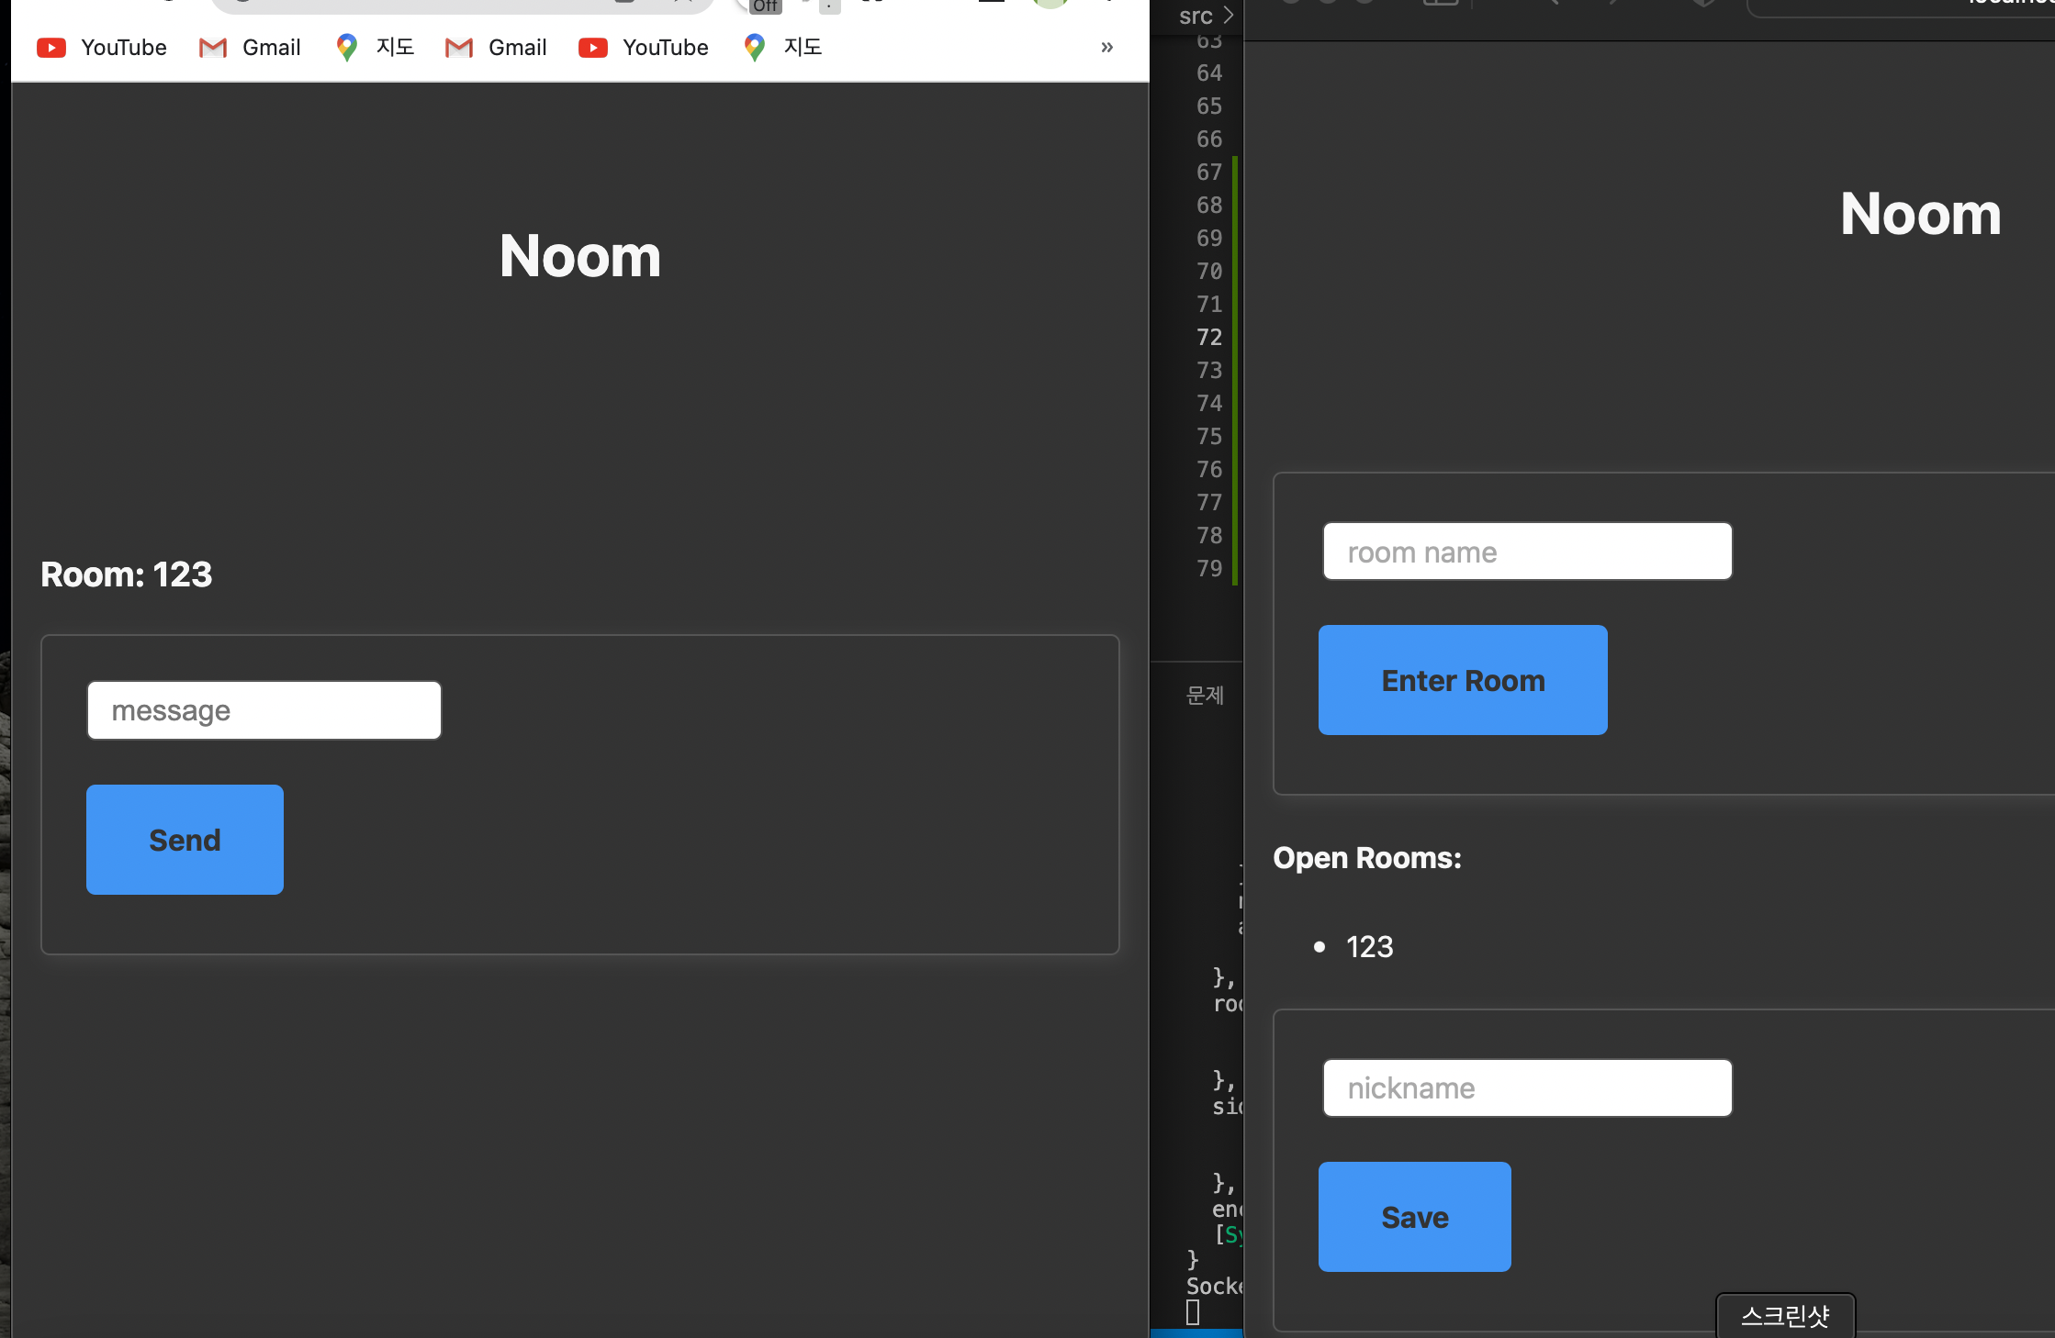
Task: Focus the nickname input field
Action: (1527, 1088)
